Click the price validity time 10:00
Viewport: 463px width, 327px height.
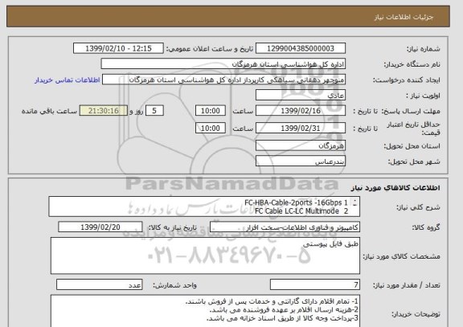click(211, 128)
